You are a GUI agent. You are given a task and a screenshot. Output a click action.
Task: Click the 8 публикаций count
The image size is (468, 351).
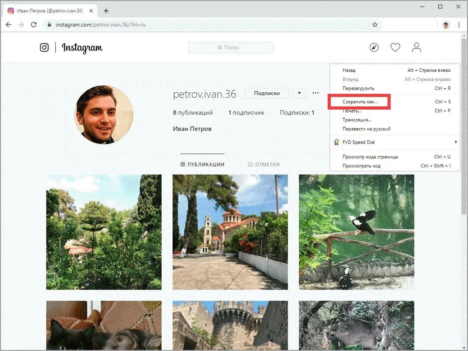point(193,113)
